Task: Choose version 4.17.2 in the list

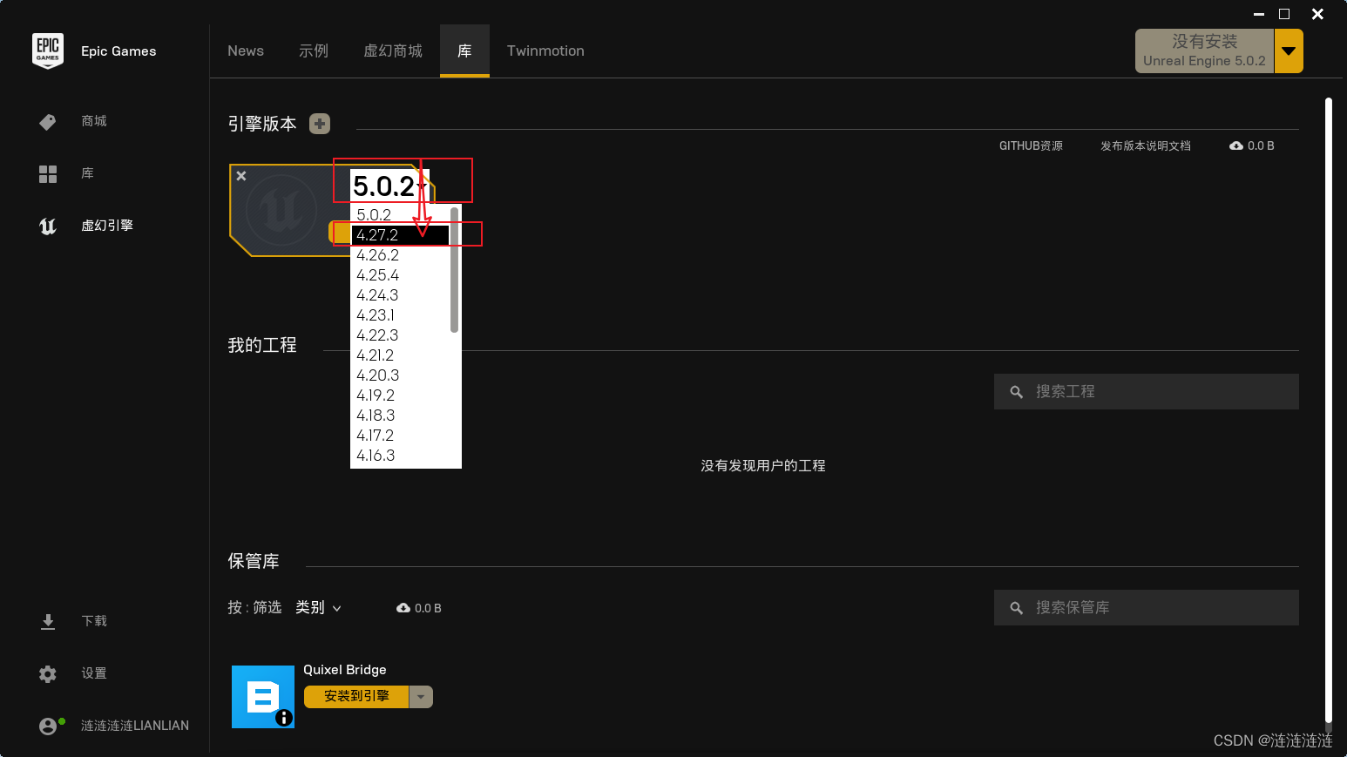Action: point(400,435)
